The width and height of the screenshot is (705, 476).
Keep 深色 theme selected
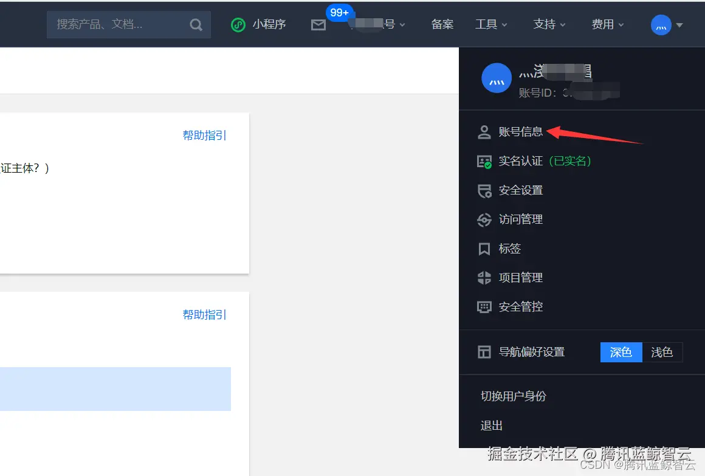[621, 352]
